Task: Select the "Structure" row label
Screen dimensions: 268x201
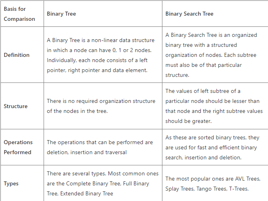Action: 16,106
